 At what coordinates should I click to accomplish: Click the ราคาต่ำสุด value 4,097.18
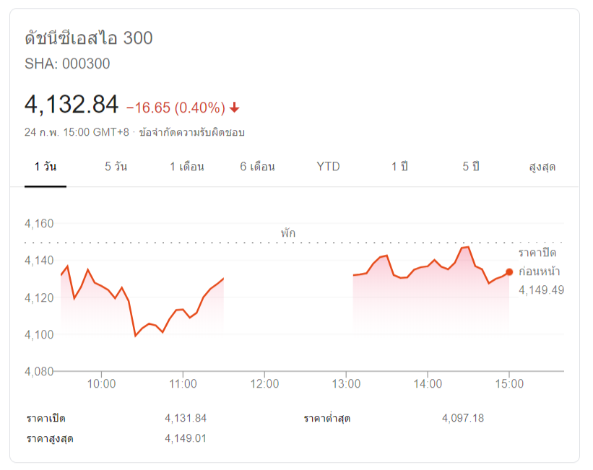pyautogui.click(x=463, y=418)
